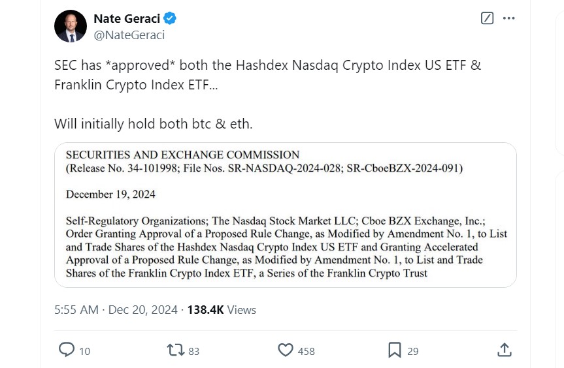564x368 pixels.
Task: Click the 5:55 AM timestamp
Action: [76, 310]
